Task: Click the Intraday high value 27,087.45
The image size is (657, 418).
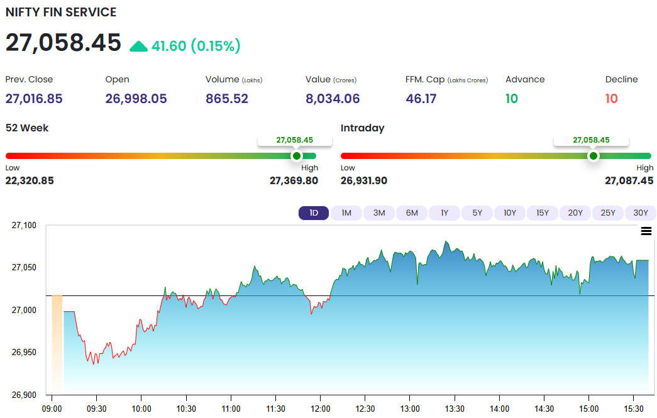Action: coord(629,180)
